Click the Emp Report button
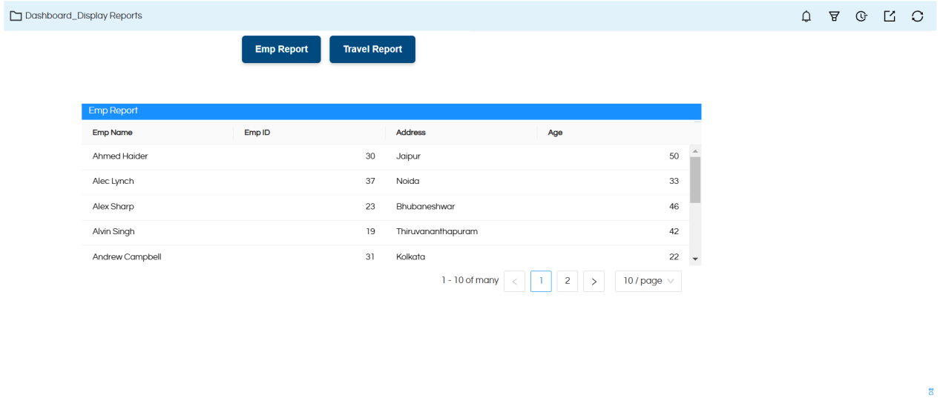This screenshot has height=398, width=940. pos(281,49)
